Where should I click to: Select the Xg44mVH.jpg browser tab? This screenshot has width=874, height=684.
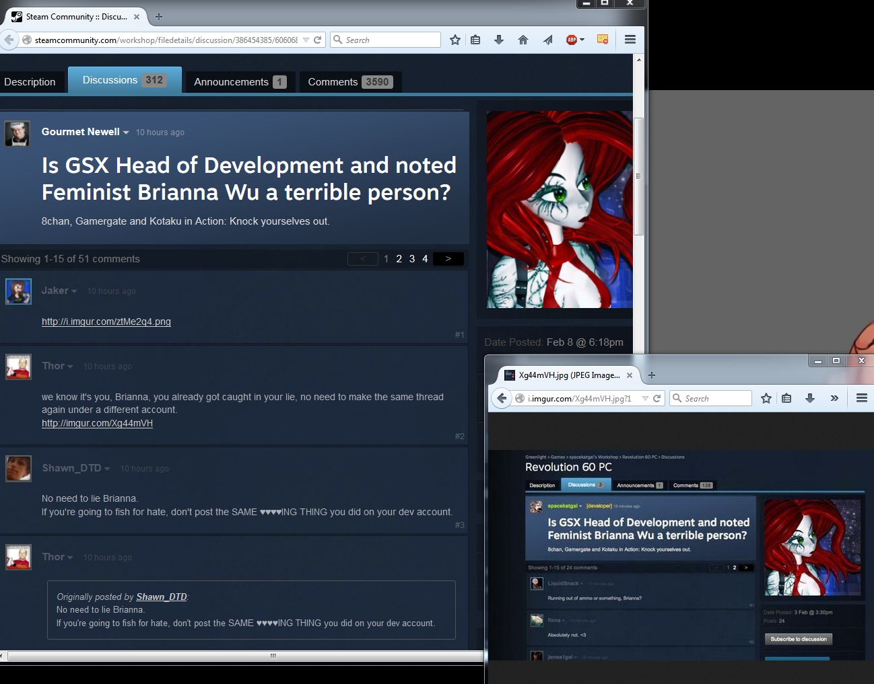coord(569,375)
